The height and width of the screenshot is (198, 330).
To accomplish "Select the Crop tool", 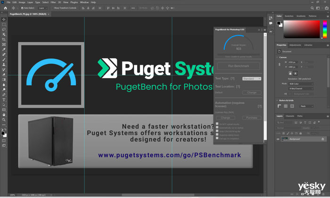I will click(4, 40).
